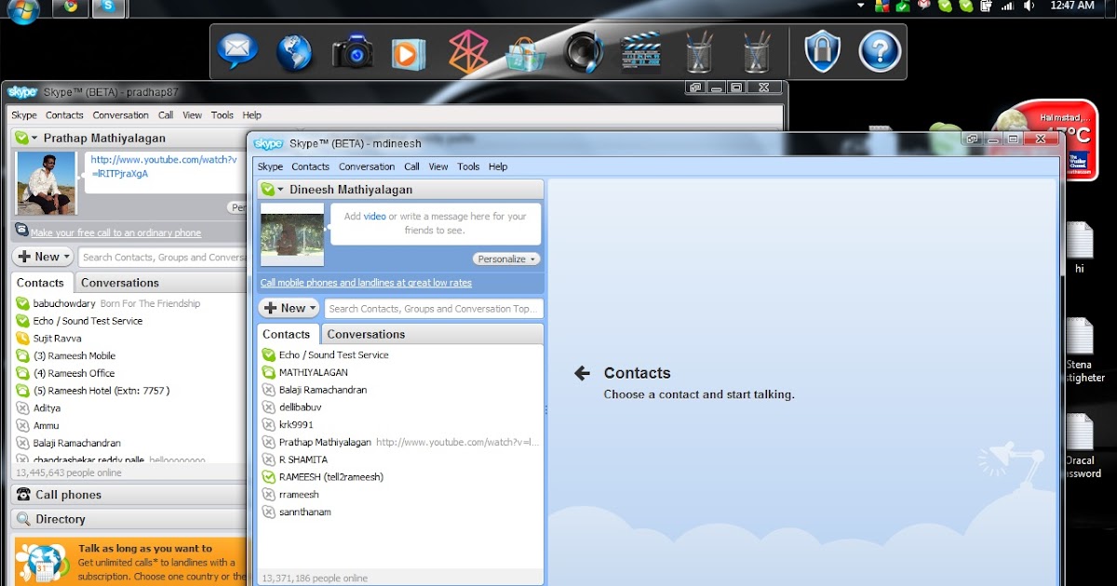Open the movie clapperboard dock icon
Image resolution: width=1117 pixels, height=586 pixels.
640,52
